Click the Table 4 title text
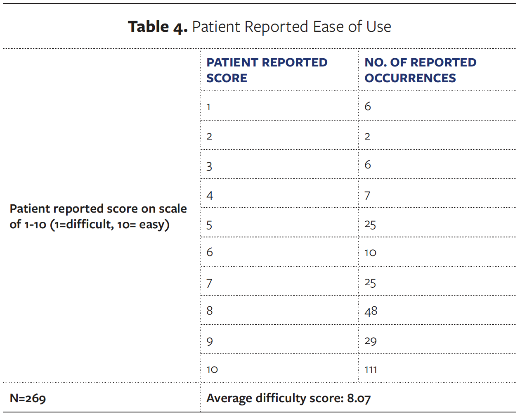 (259, 27)
